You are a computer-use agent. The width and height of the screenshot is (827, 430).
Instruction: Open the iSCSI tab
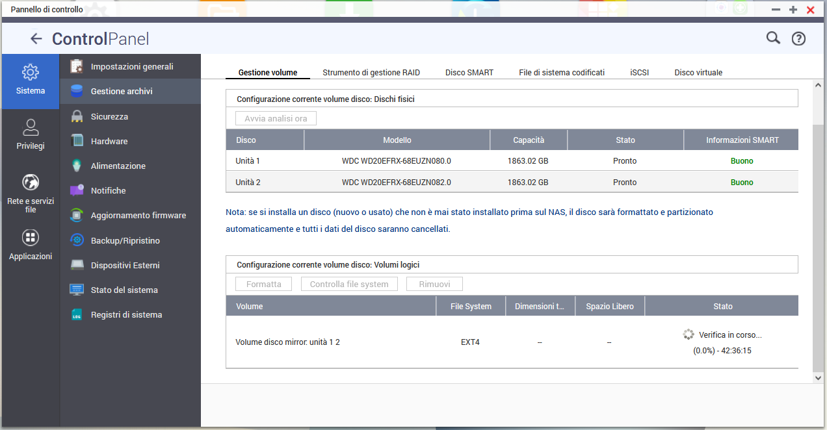coord(639,73)
